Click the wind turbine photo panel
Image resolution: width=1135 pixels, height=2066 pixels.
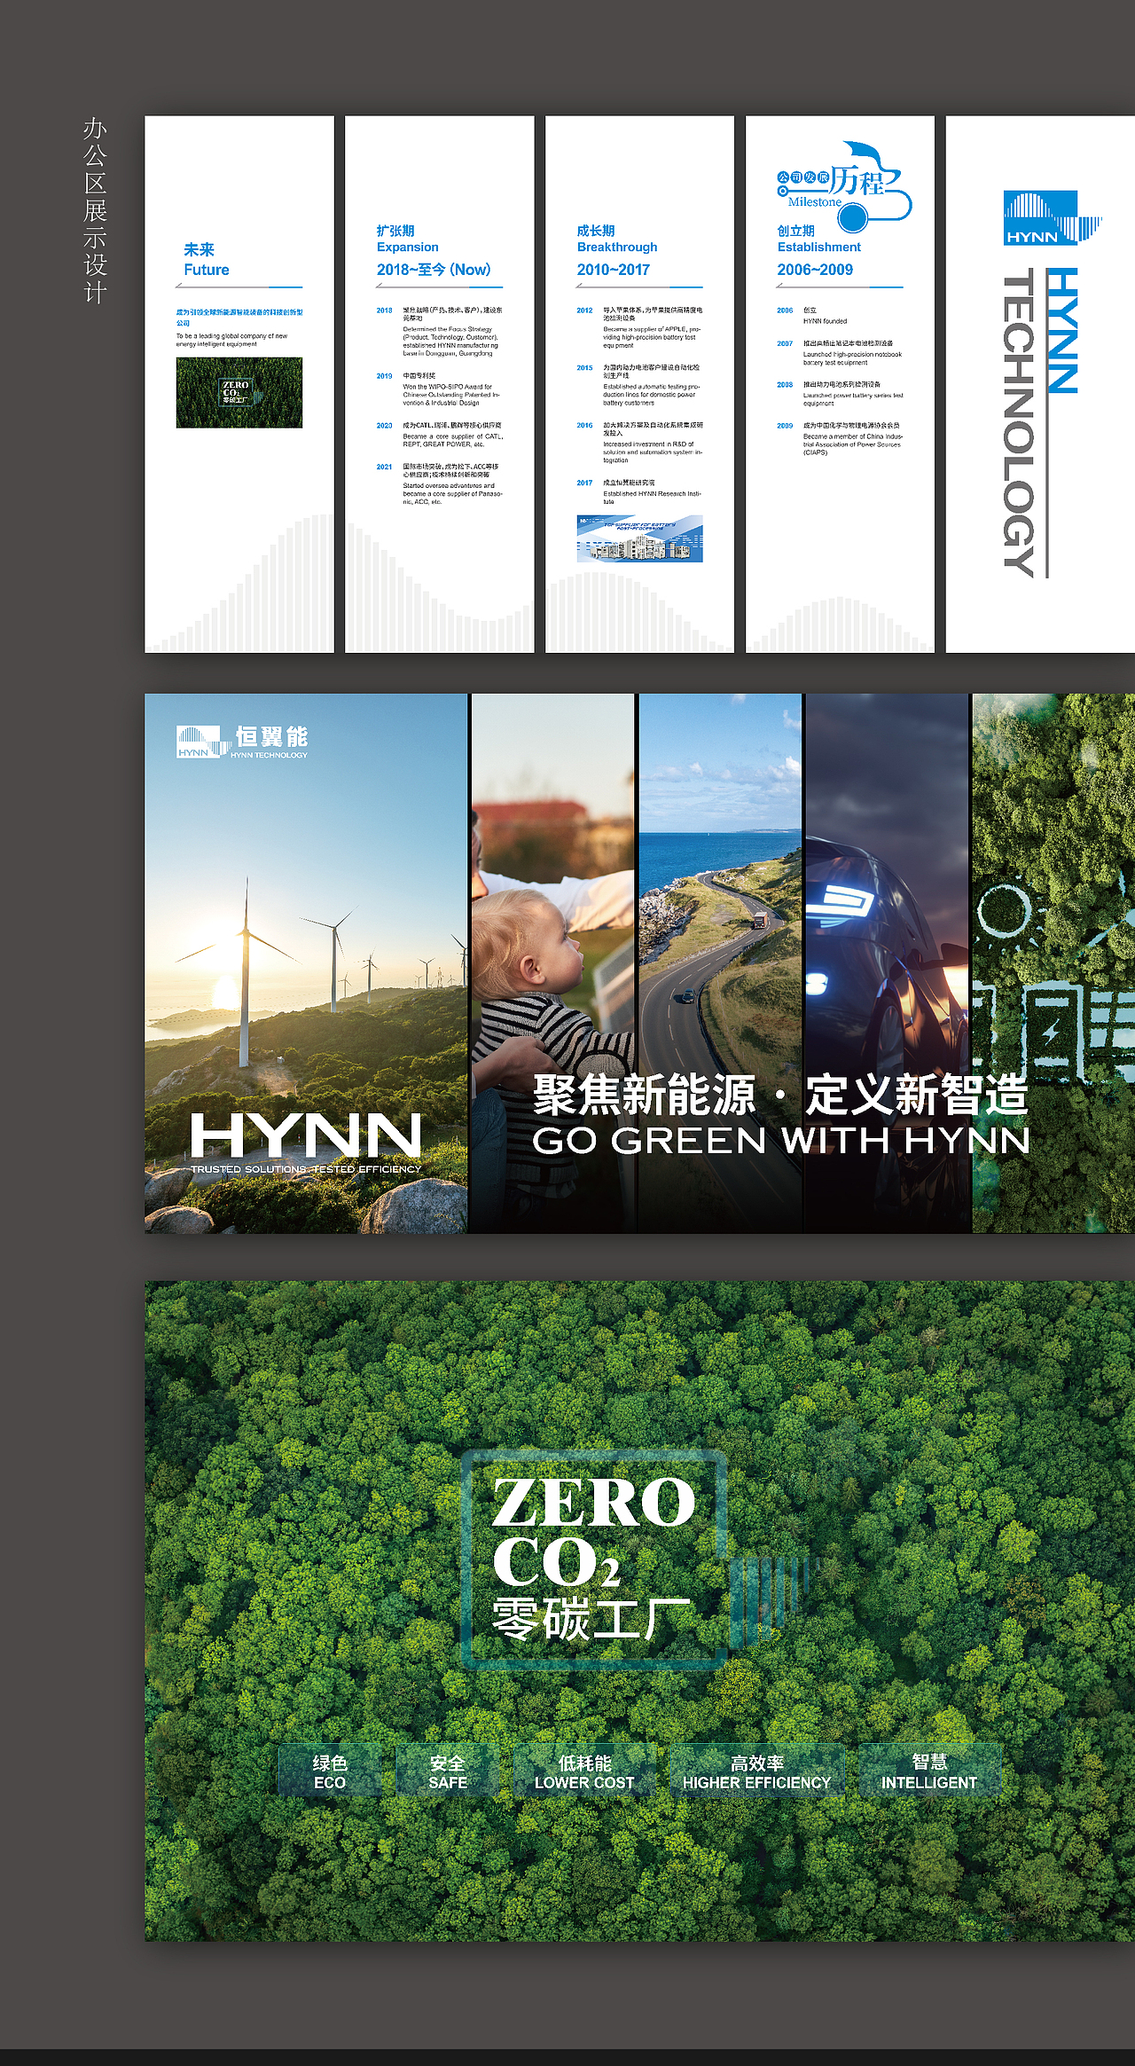point(306,963)
